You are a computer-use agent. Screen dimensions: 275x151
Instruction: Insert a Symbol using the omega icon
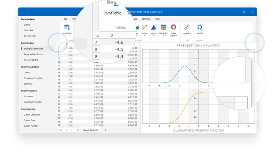(x=200, y=29)
